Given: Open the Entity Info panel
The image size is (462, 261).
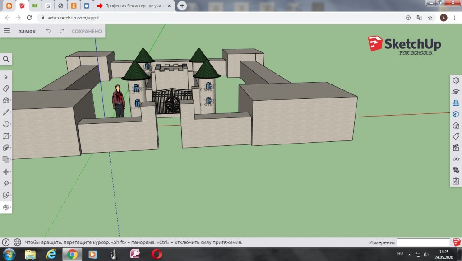Looking at the screenshot, I should click(x=456, y=80).
